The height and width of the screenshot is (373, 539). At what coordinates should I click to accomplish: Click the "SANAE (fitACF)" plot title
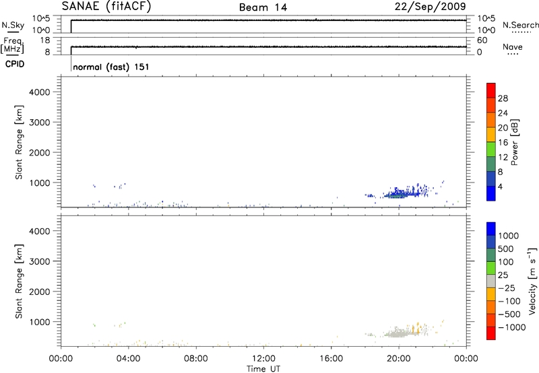pyautogui.click(x=106, y=6)
